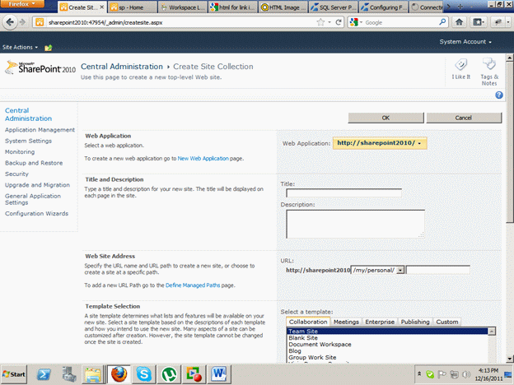Open Configuration Wizards in sidebar
This screenshot has width=514, height=385.
click(37, 213)
